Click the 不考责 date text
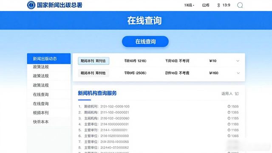Viewport: 272px width, 153px height. coord(177,73)
